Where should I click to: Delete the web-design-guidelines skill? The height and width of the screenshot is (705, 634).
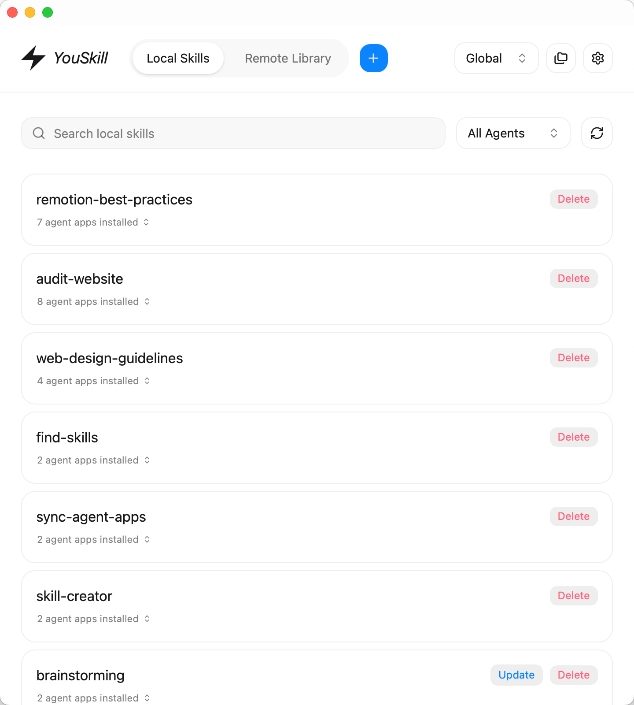click(x=573, y=357)
